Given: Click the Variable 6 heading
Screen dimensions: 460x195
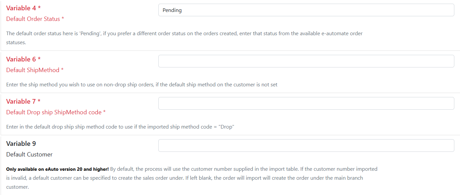Looking at the screenshot, I should pyautogui.click(x=21, y=59).
